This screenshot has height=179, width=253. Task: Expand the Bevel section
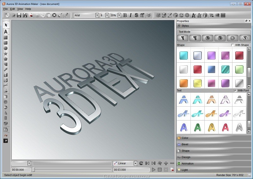(x=214, y=144)
